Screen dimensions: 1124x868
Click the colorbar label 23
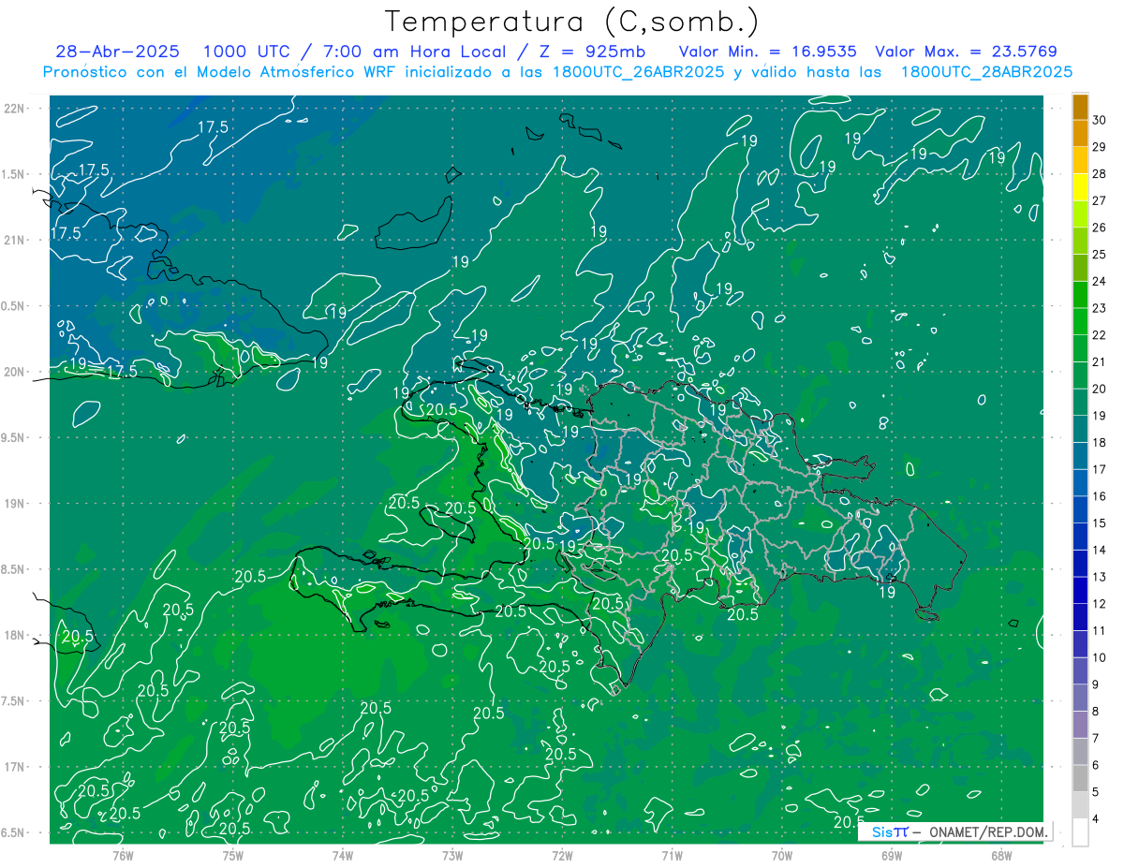click(1100, 308)
